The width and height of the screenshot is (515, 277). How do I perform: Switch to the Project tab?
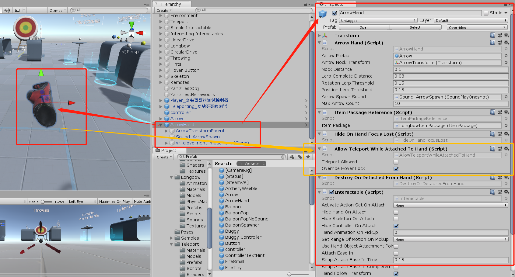(x=169, y=150)
